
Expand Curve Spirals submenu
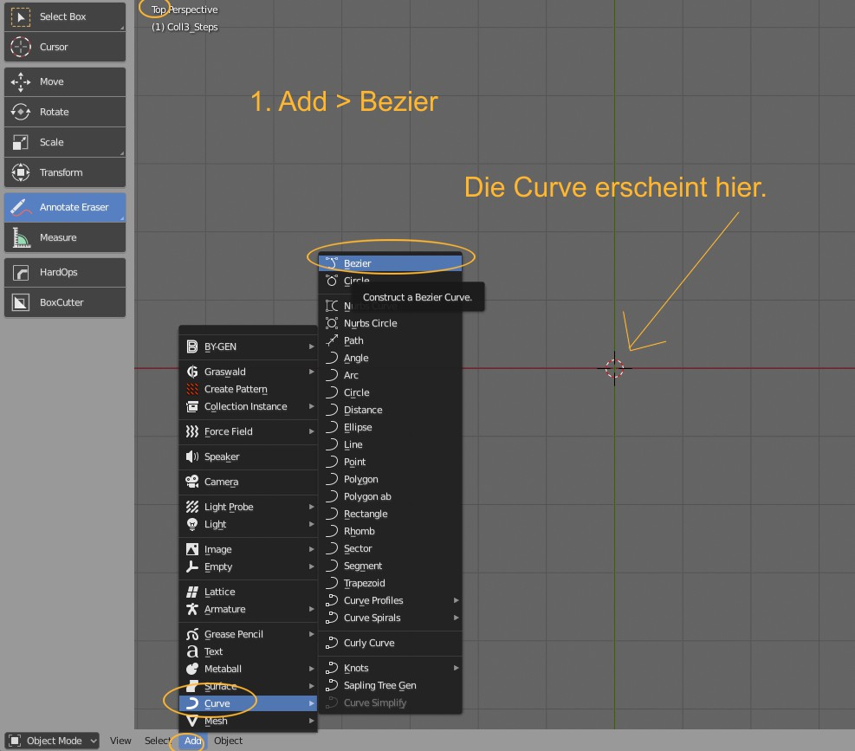click(390, 618)
